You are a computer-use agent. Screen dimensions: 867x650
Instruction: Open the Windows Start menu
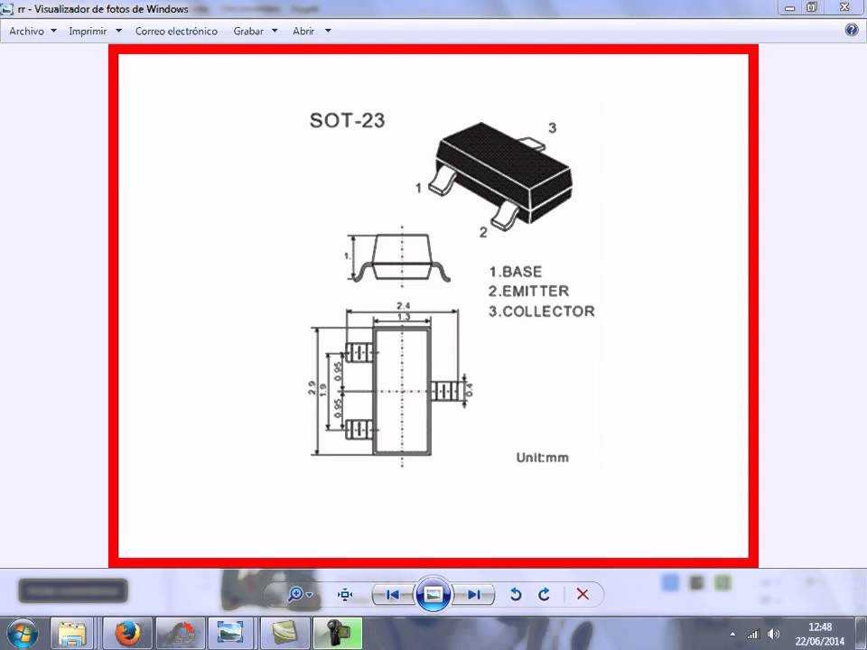coord(22,634)
